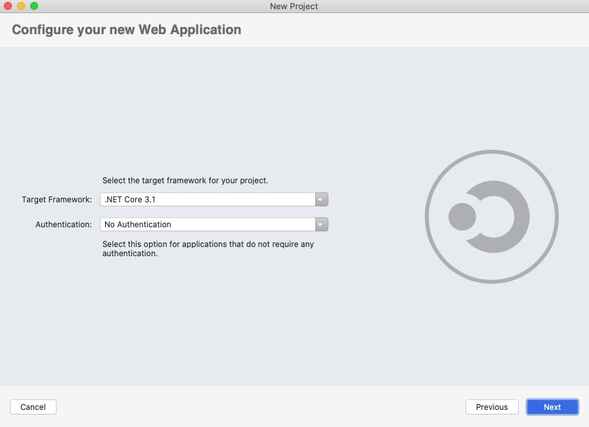Open the Target Framework combo box
The width and height of the screenshot is (589, 427).
tap(207, 200)
